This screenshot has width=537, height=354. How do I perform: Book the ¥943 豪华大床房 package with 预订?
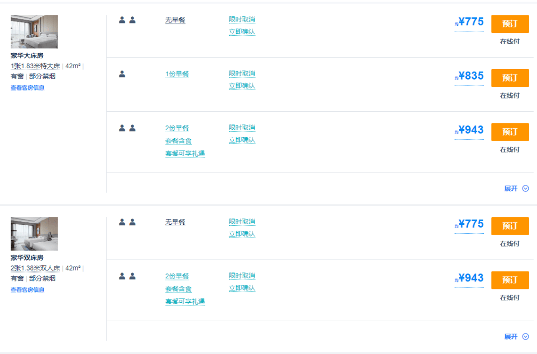pos(510,132)
